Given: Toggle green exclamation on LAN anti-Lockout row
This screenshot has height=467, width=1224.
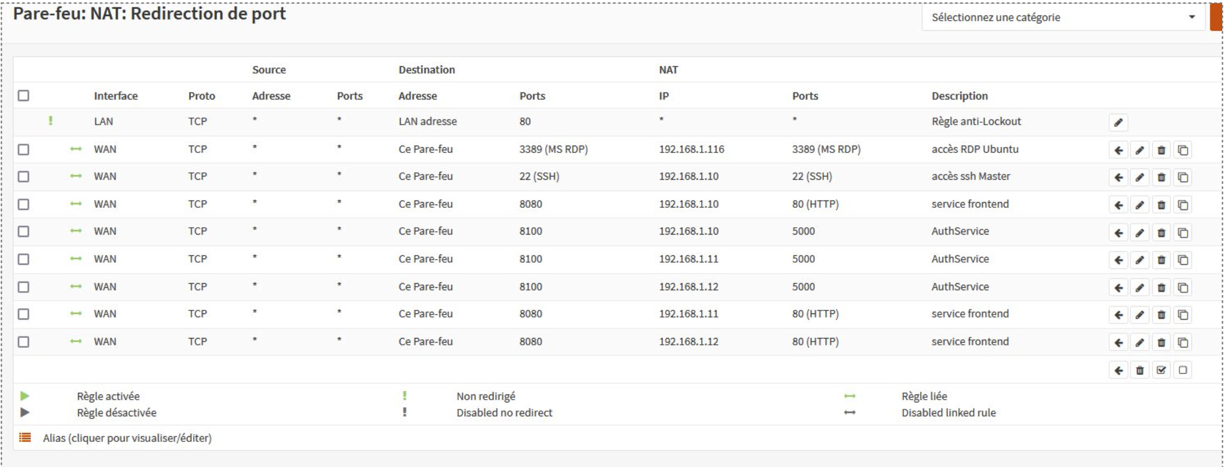Looking at the screenshot, I should tap(51, 120).
